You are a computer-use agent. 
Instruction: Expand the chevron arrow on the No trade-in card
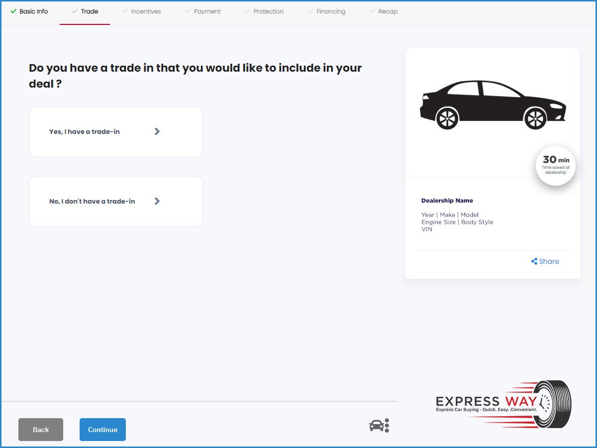tap(157, 201)
